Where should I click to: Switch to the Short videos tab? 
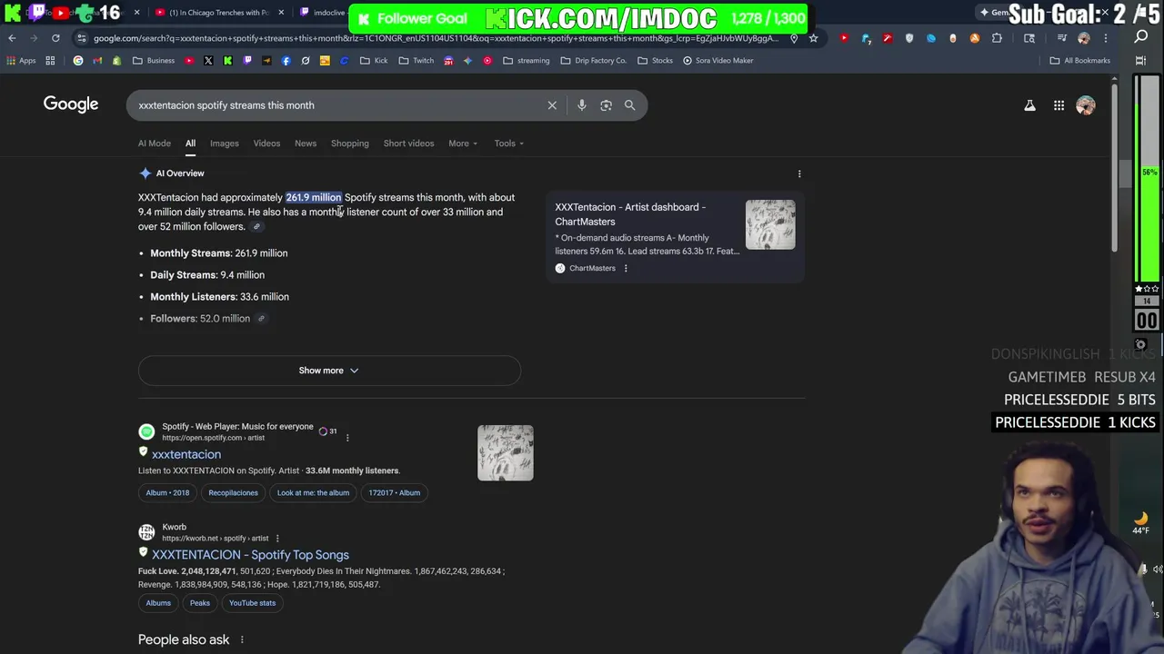408,144
